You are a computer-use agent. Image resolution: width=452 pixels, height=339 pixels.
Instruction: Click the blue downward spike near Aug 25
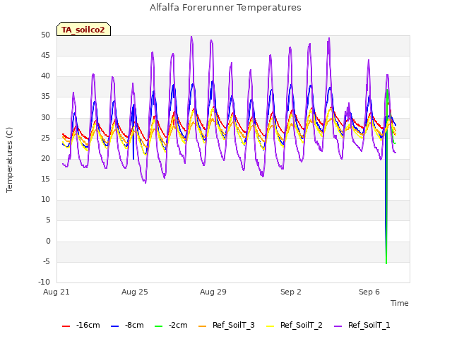tap(133, 158)
